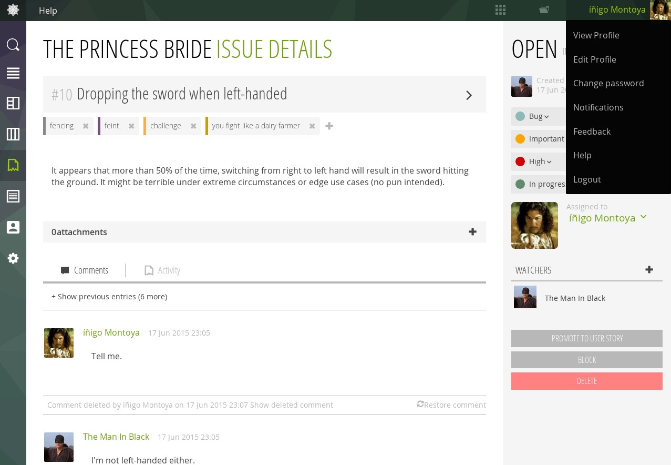The width and height of the screenshot is (671, 465).
Task: Click The Man In Black watcher avatar
Action: click(x=525, y=297)
